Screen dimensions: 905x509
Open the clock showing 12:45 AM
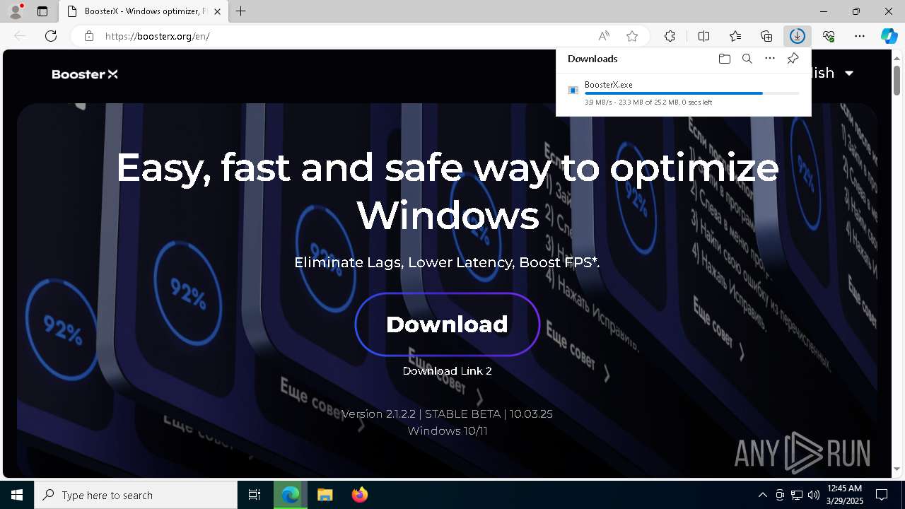coord(844,495)
